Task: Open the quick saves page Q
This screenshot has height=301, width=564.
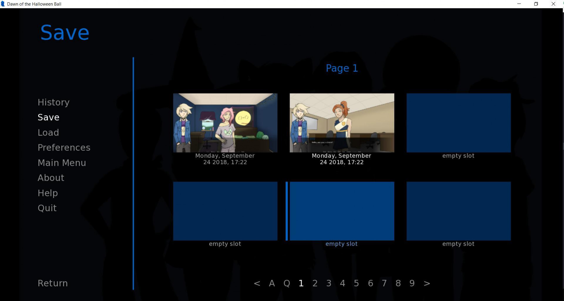Action: [x=287, y=283]
